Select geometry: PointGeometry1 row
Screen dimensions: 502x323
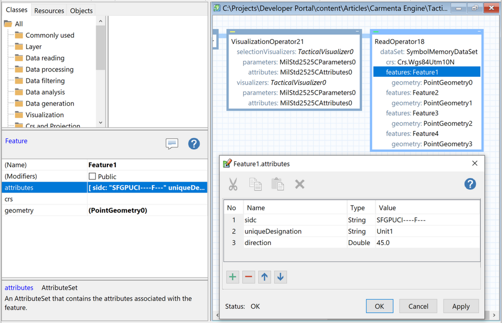(x=431, y=103)
